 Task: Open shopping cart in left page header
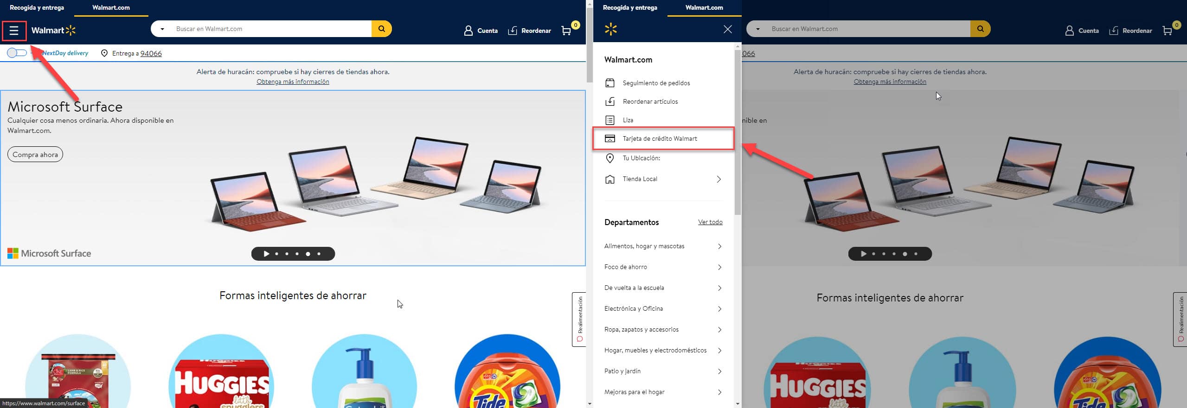coord(570,29)
